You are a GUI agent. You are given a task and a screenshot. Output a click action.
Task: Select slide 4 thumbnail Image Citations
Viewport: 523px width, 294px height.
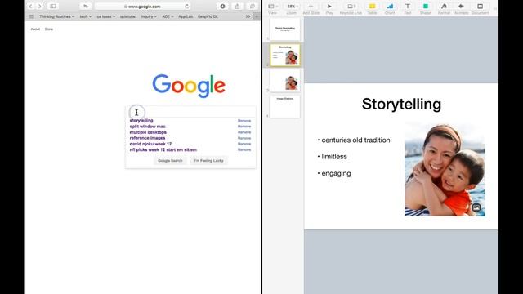point(285,107)
